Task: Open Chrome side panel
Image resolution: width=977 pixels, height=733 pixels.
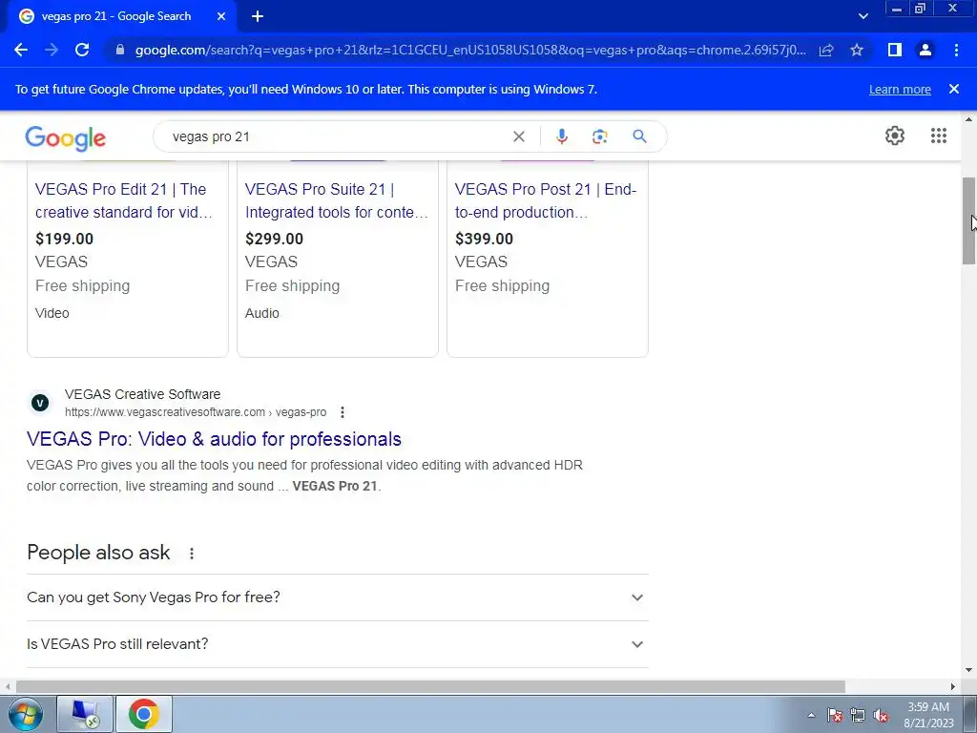Action: pos(895,50)
